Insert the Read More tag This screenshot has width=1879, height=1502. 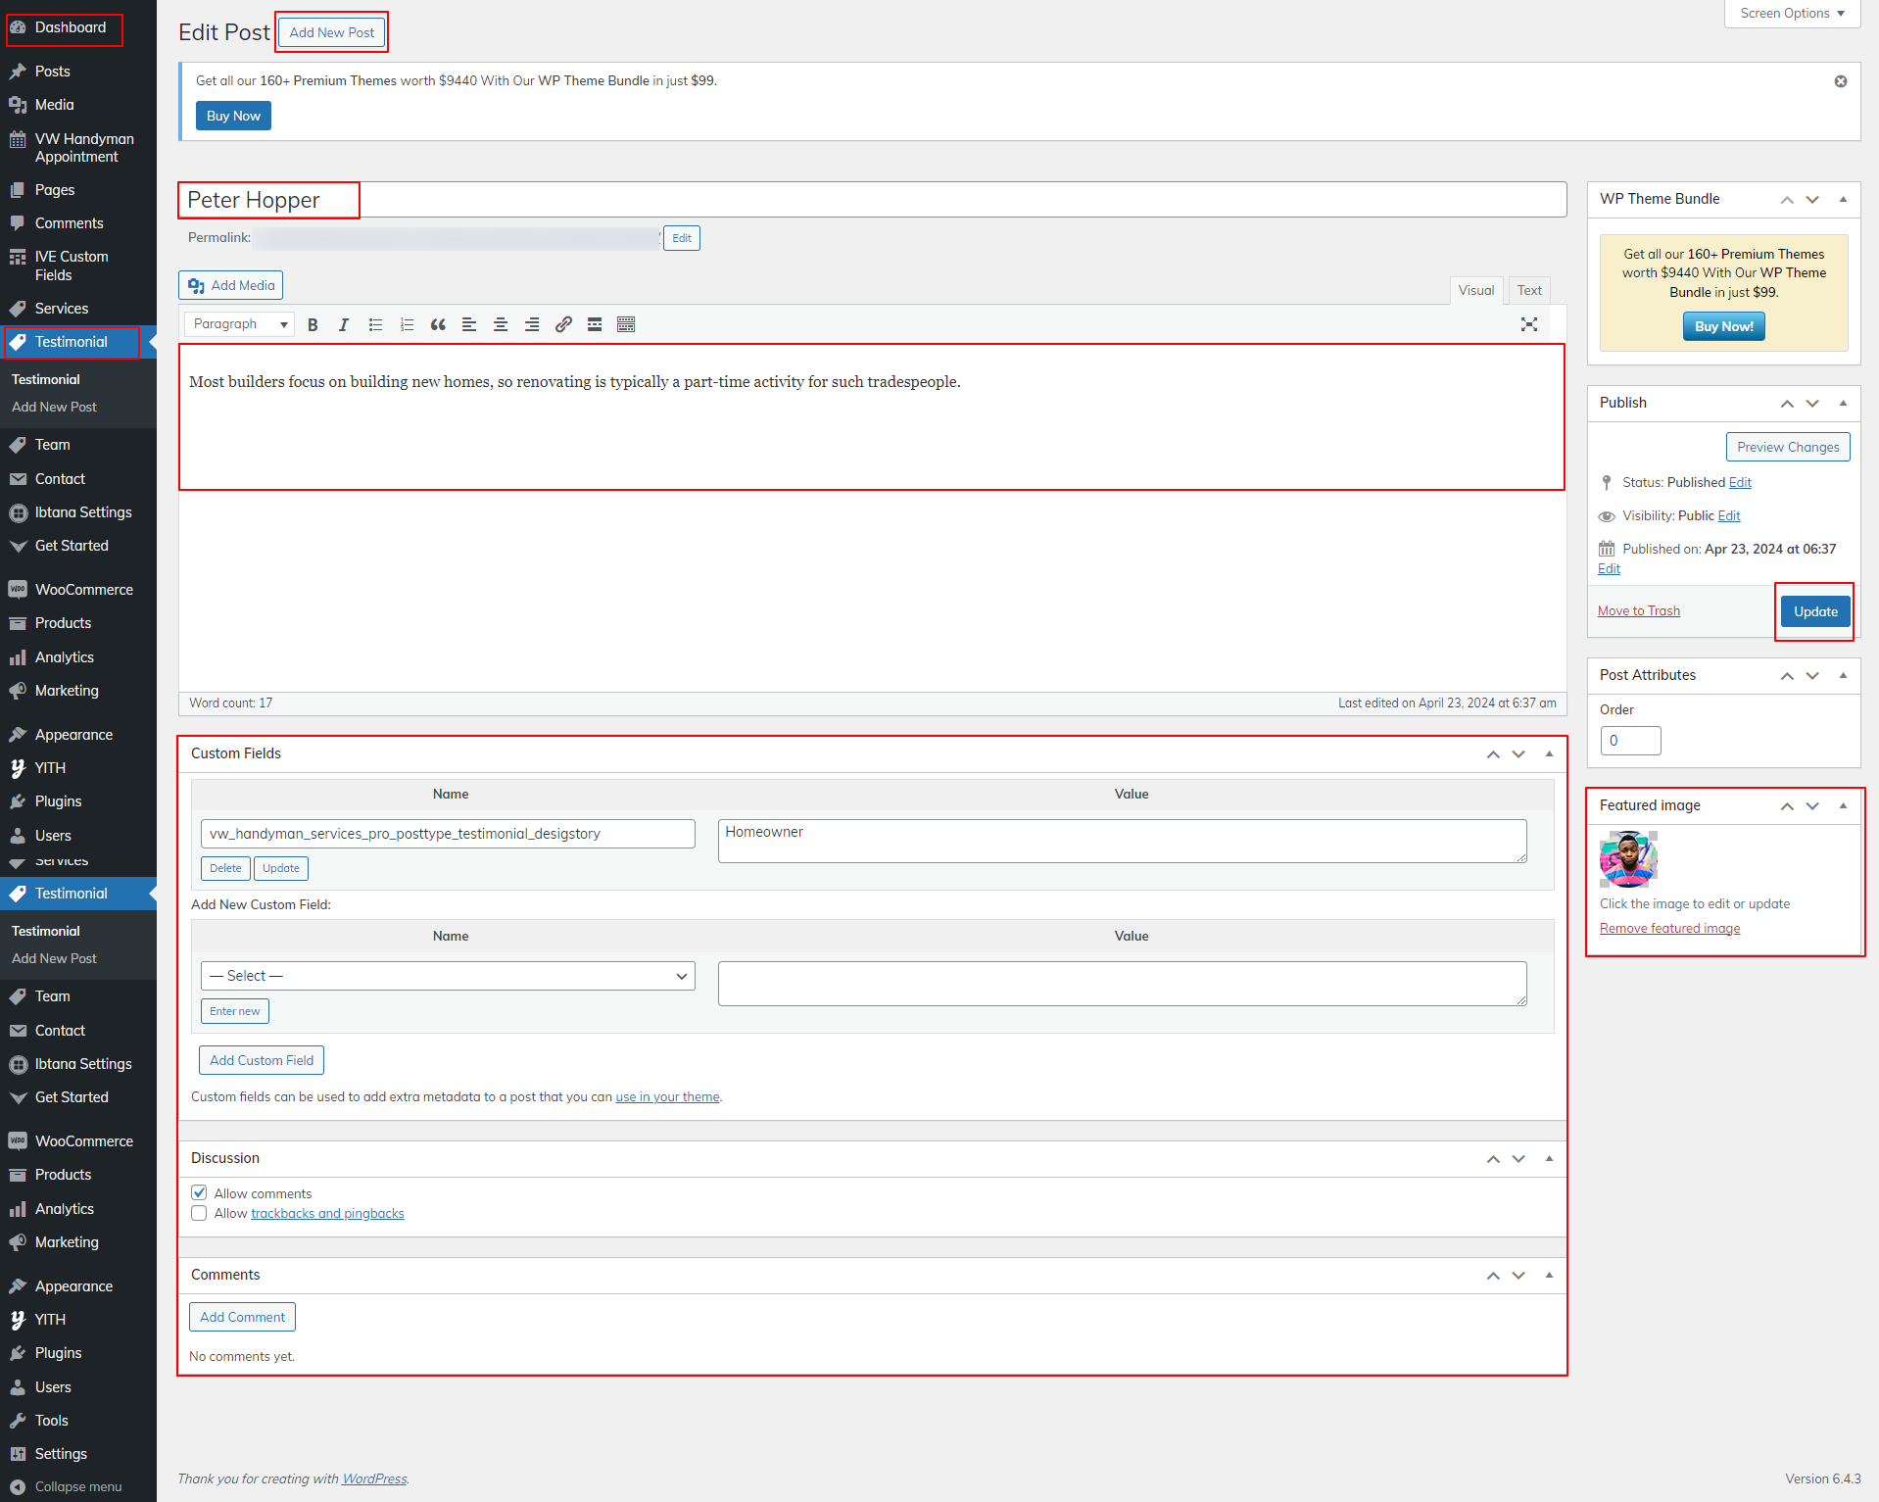595,325
